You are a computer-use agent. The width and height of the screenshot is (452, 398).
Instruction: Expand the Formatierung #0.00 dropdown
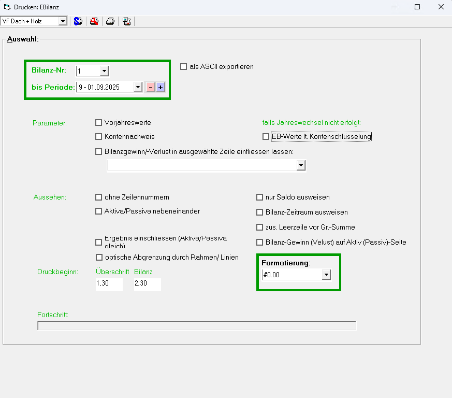[326, 275]
